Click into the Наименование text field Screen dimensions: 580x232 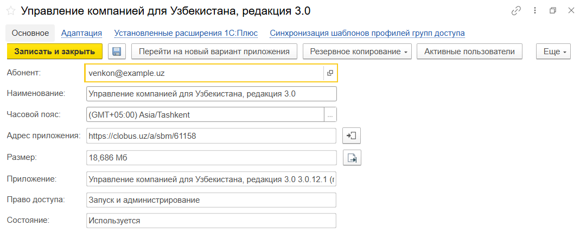(x=211, y=94)
